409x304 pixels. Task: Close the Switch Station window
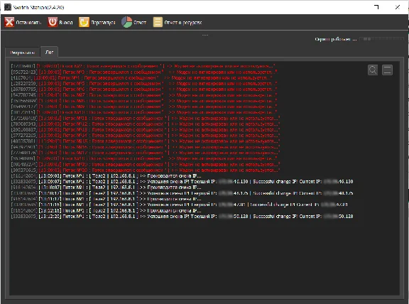click(397, 7)
